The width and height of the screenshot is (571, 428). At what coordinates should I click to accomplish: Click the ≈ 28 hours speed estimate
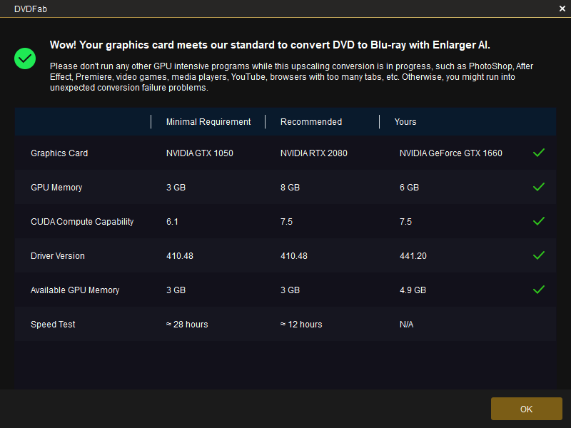(187, 325)
